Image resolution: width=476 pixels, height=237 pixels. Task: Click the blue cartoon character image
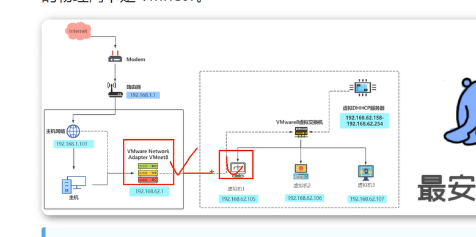[x=460, y=112]
